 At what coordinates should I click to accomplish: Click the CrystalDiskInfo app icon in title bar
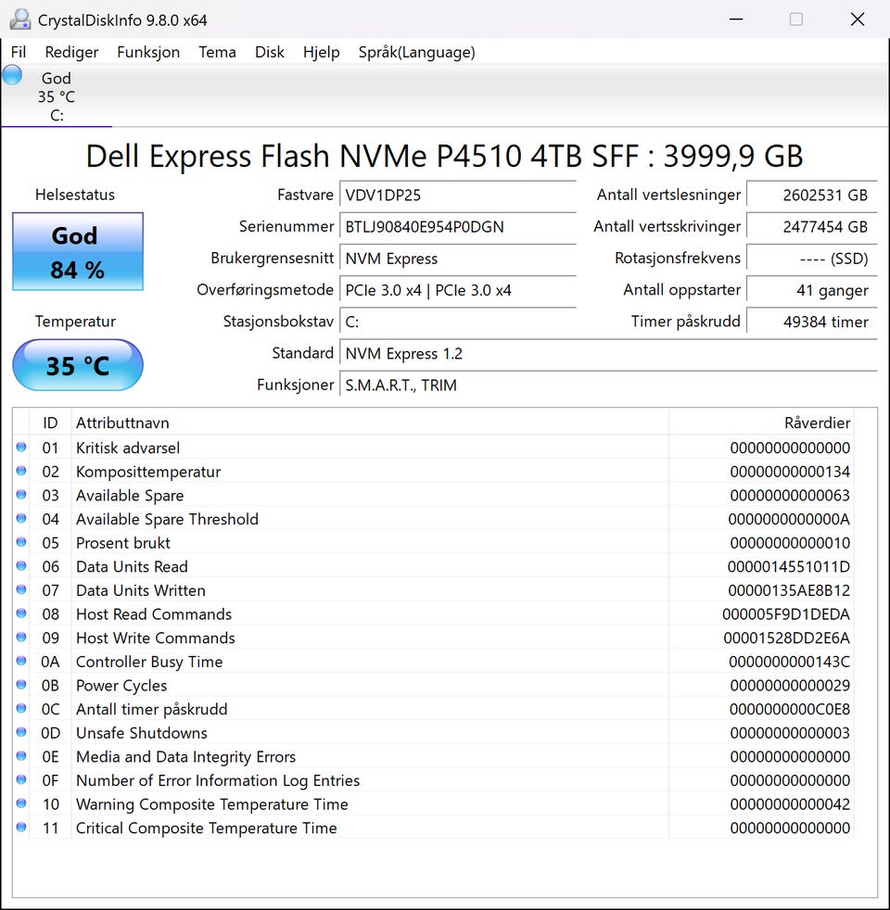(x=20, y=19)
